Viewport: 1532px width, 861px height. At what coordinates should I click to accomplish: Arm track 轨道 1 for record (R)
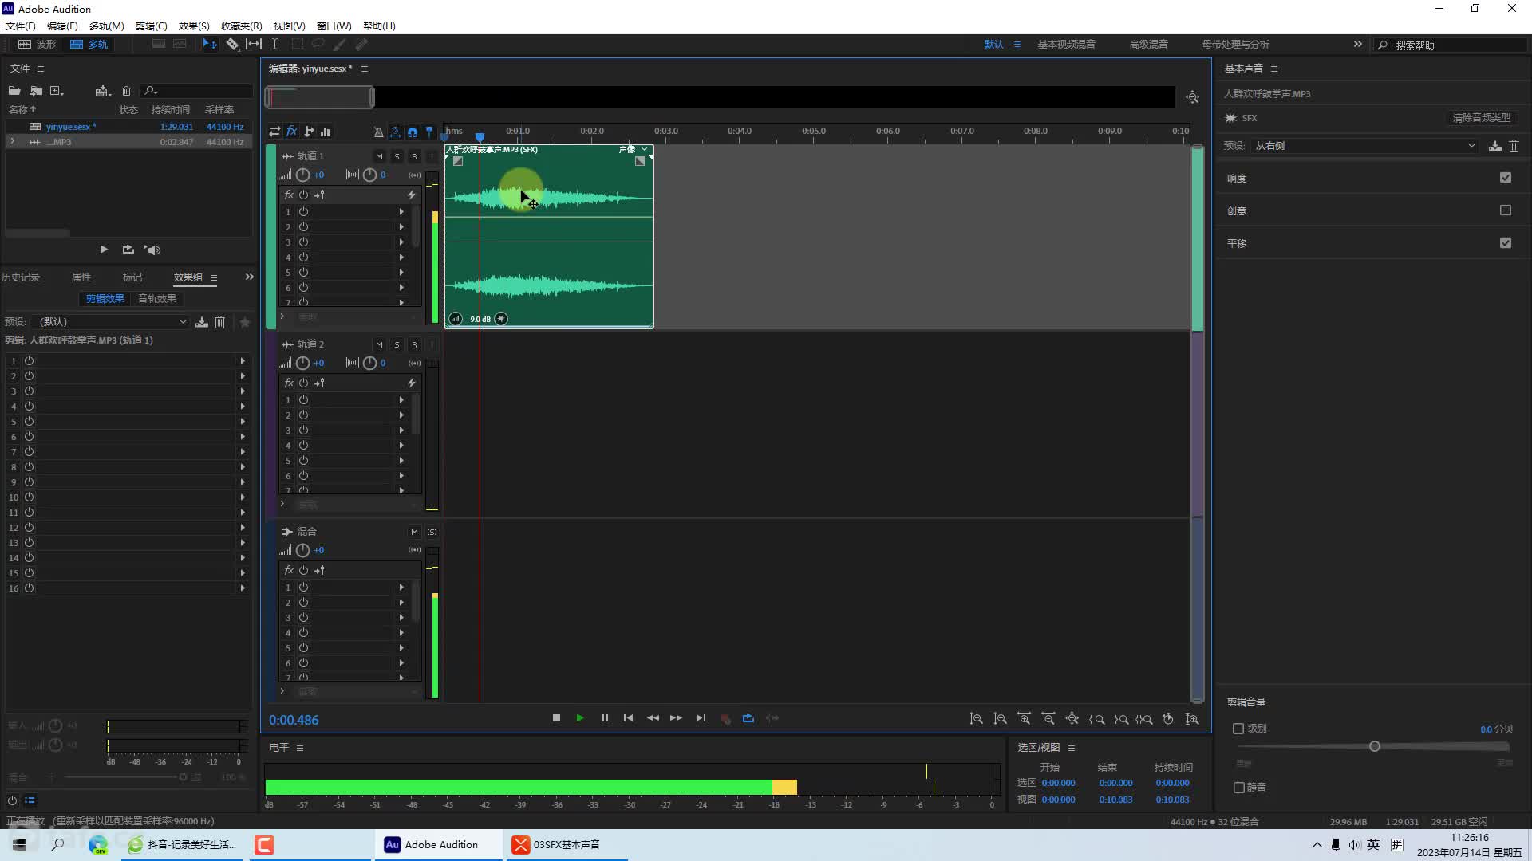[414, 156]
